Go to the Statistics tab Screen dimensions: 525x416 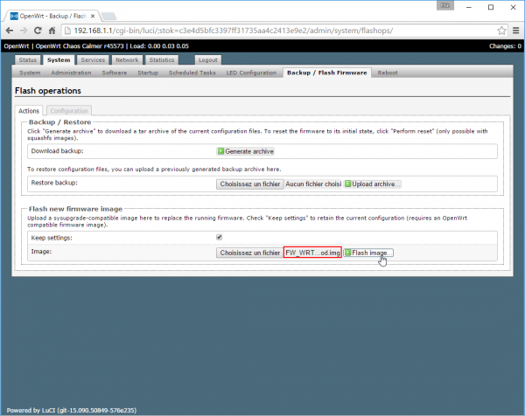[161, 60]
